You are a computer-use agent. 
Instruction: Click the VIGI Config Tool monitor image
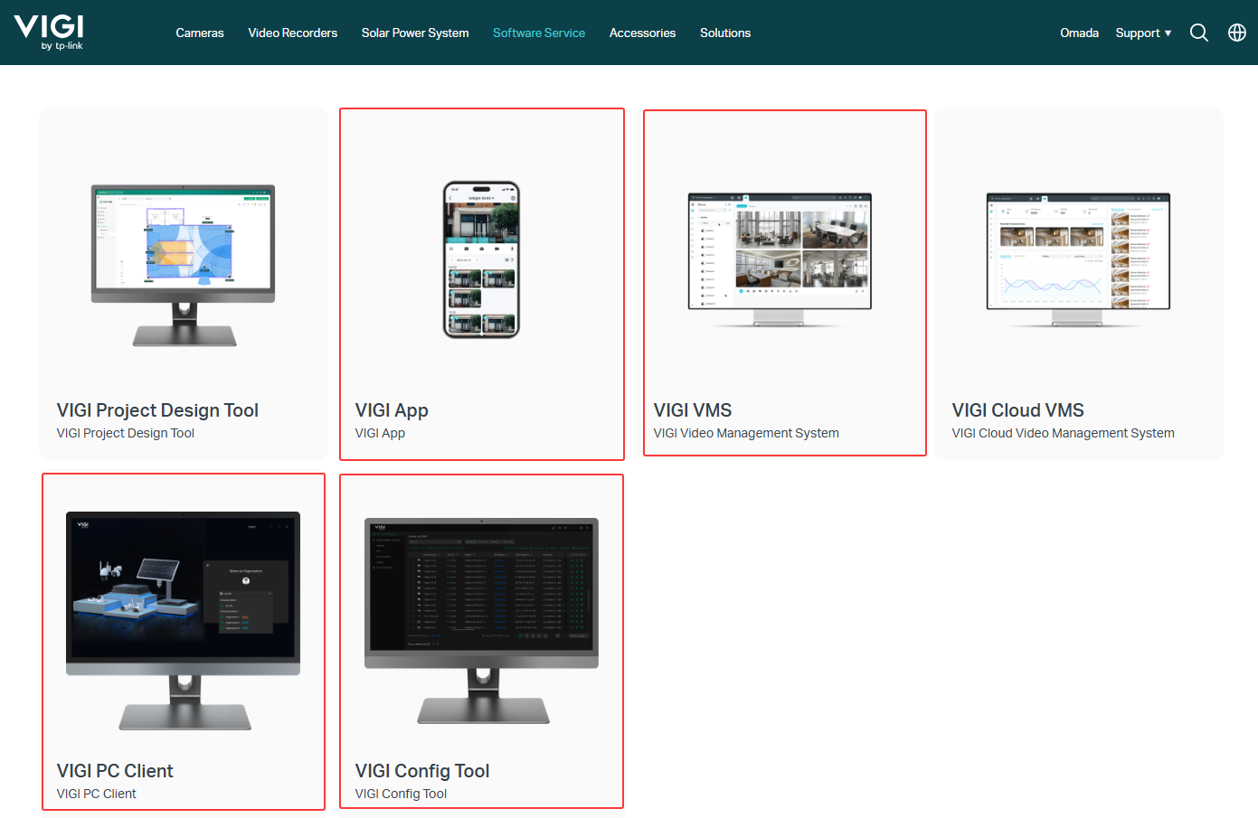click(481, 621)
